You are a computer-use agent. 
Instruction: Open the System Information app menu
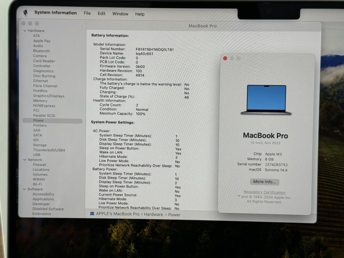[x=55, y=13]
